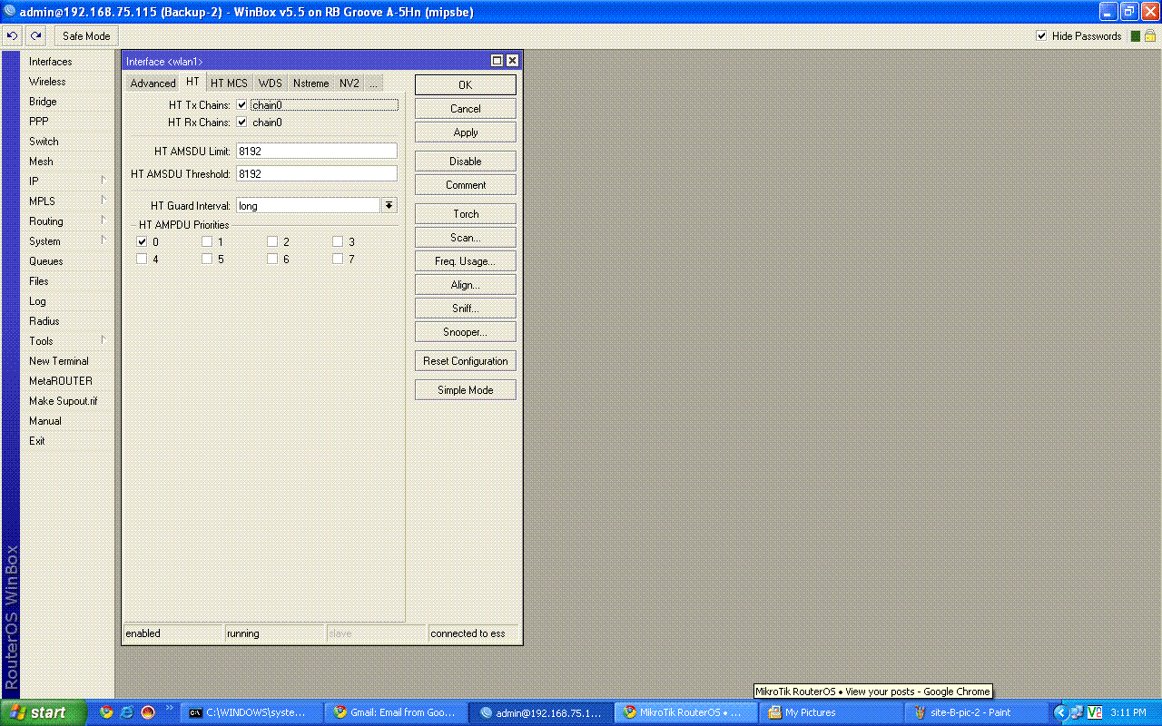Expand the MPLS submenu

[68, 201]
